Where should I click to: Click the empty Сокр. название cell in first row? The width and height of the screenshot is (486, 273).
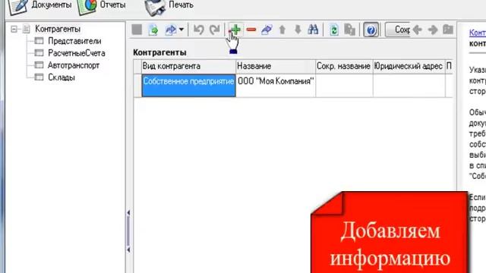click(x=344, y=86)
